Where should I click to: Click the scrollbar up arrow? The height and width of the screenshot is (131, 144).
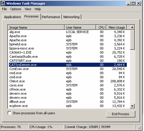132,27
